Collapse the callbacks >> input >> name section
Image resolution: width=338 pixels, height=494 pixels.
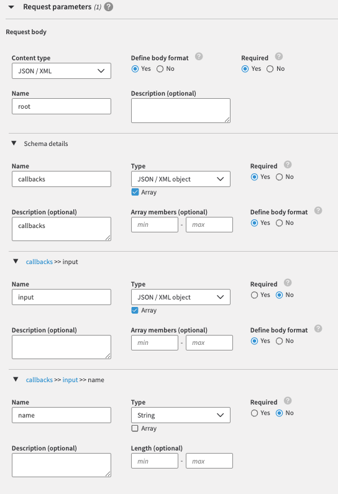point(16,380)
